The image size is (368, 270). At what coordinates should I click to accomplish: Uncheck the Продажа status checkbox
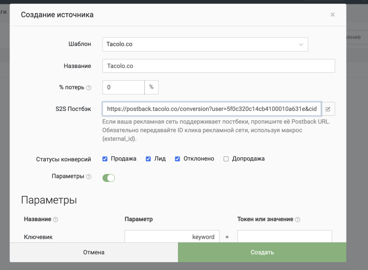click(105, 159)
